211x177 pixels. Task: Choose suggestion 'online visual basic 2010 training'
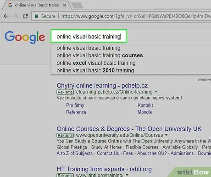point(95,71)
